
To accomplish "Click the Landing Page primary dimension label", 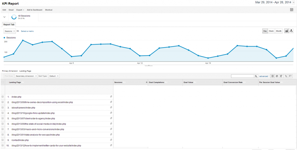I will pos(25,71).
